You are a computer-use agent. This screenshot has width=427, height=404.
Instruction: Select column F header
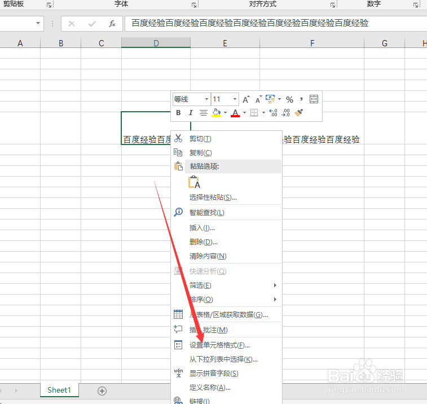(312, 43)
